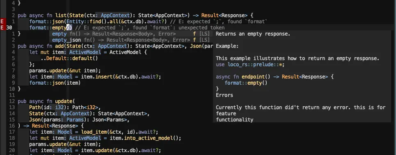The width and height of the screenshot is (396, 155).
Task: Place cursor on "format::empty()" at line 30
Action: [x=51, y=28]
